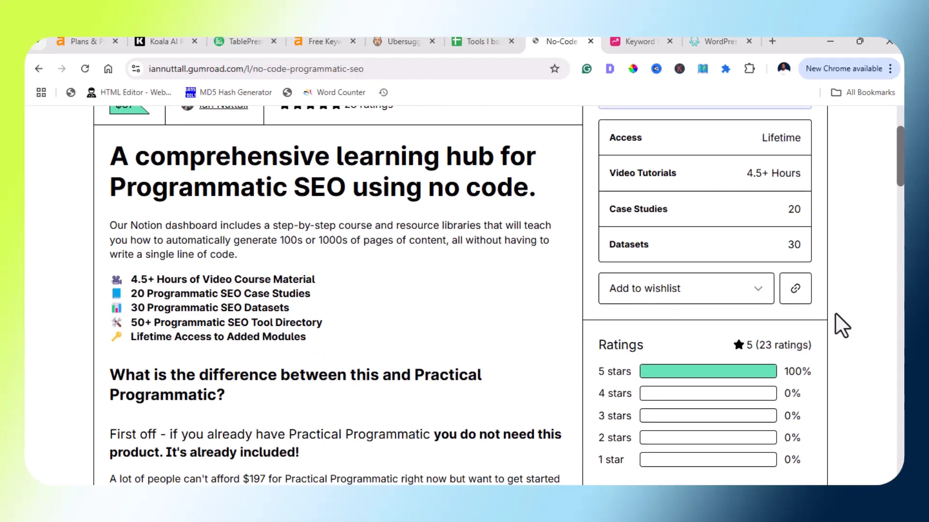The height and width of the screenshot is (522, 929).
Task: Open a new browser tab
Action: (x=772, y=41)
